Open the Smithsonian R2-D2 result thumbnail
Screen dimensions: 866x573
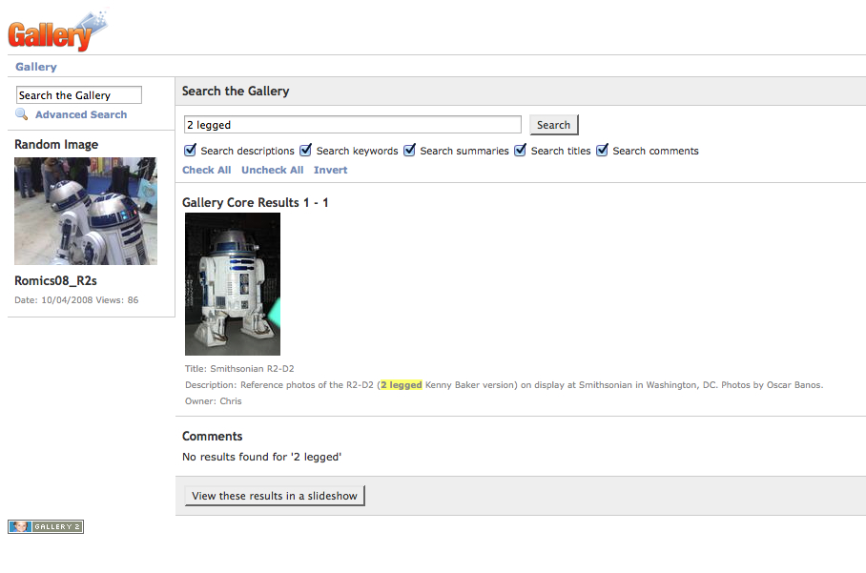233,284
